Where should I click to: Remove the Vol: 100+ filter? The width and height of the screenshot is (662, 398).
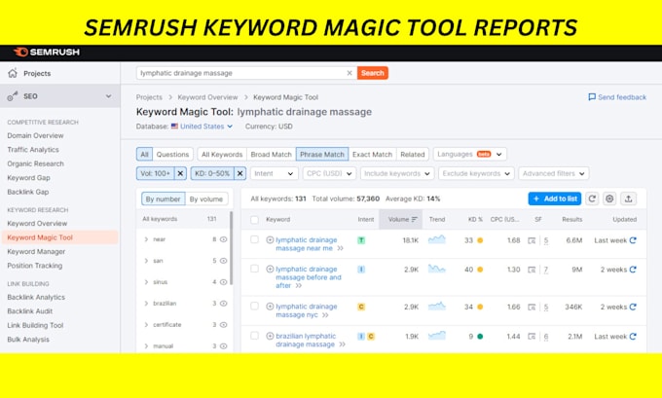tap(180, 173)
